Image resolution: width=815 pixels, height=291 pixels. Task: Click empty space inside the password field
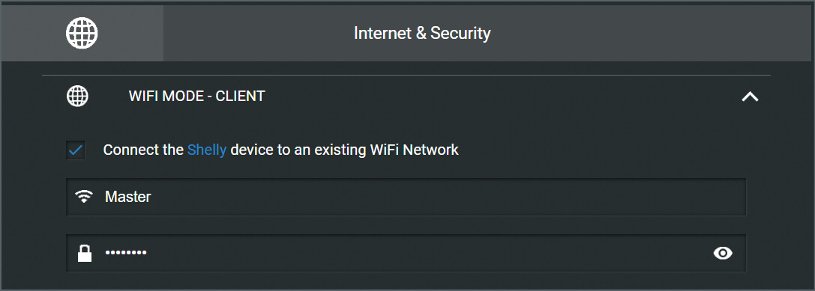pos(426,253)
